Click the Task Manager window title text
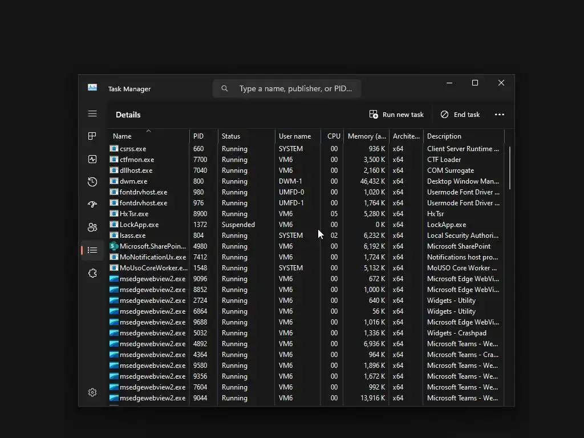 click(x=129, y=88)
